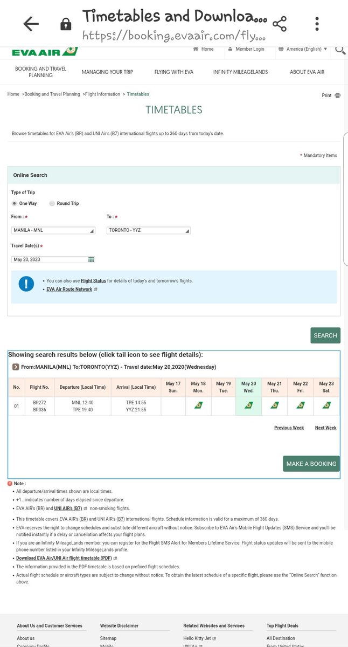
Task: Click arrival time YYZ 21:55
Action: 136,410
